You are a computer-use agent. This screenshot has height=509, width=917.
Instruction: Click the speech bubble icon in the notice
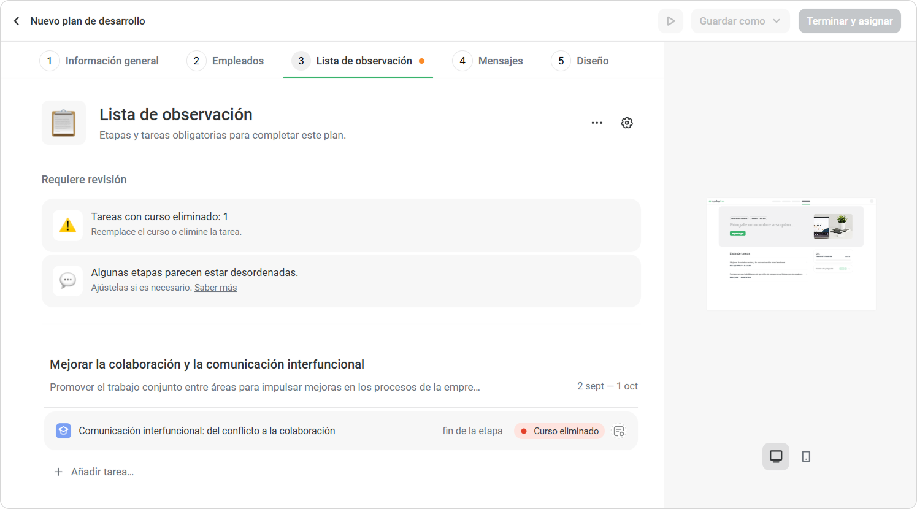(67, 281)
